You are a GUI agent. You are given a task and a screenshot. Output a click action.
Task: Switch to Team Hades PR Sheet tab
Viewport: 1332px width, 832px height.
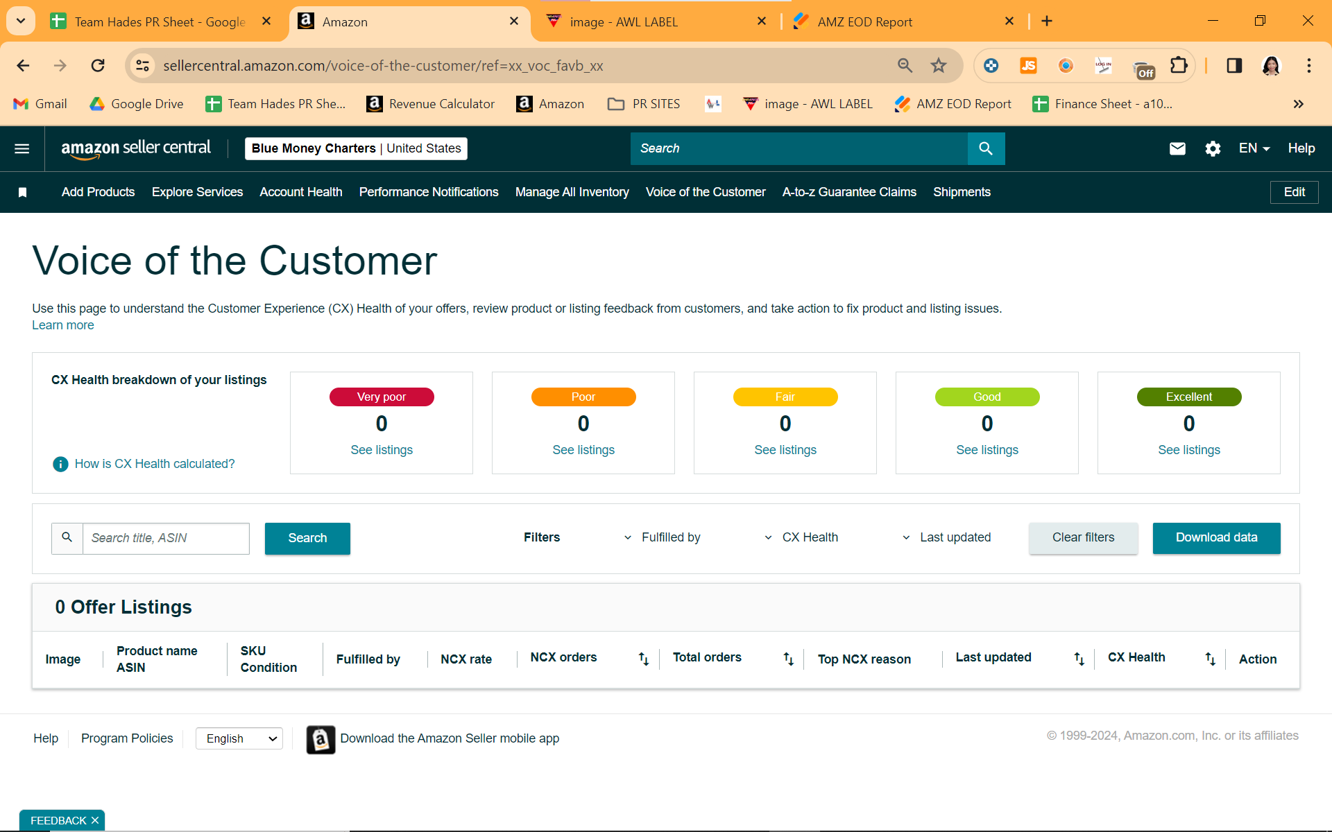(161, 21)
